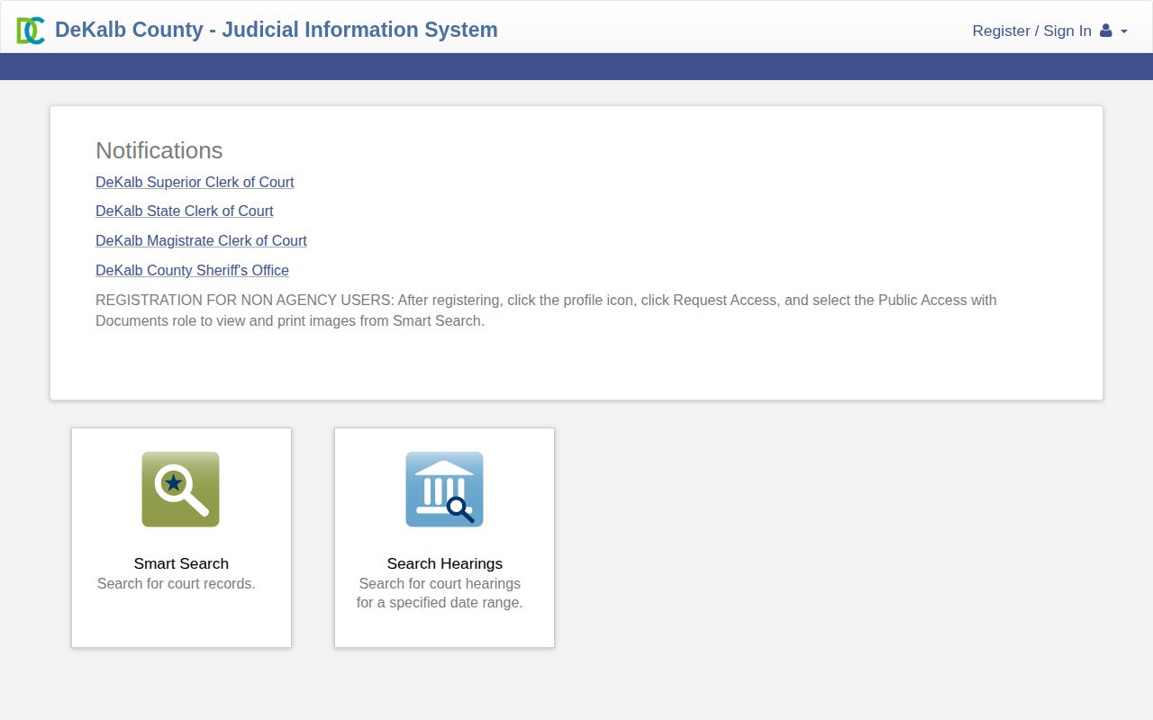Select the Search Hearings card title
This screenshot has width=1153, height=720.
coord(445,563)
